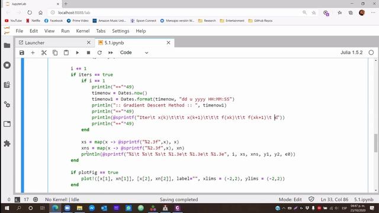Click the trusted notebook shield icon
The width and height of the screenshot is (379, 213).
click(x=311, y=199)
